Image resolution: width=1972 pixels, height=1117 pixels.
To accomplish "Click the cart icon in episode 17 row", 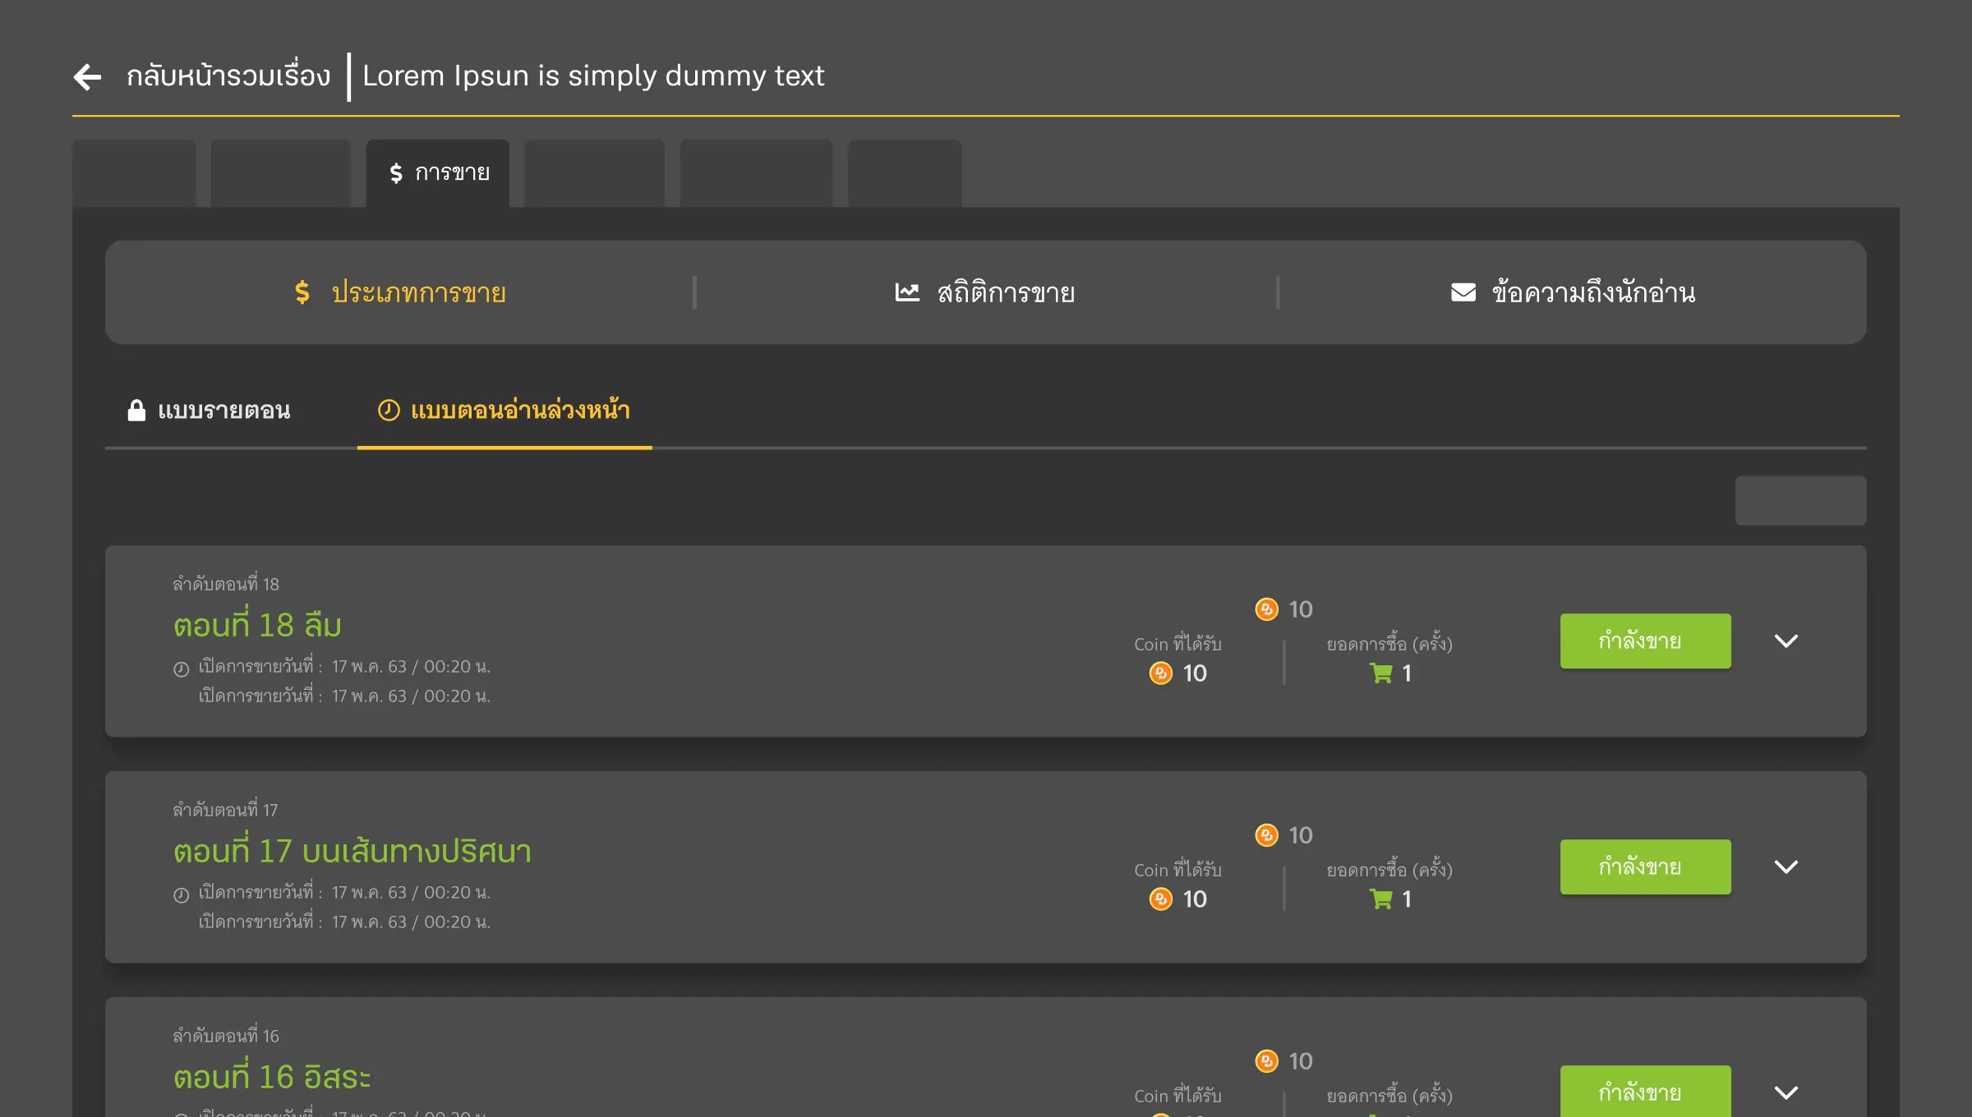I will click(x=1381, y=899).
